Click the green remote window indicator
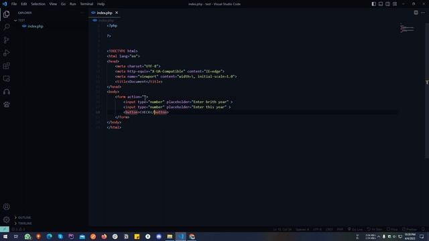 (x=5, y=229)
